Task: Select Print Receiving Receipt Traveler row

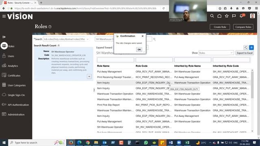Action: click(173, 77)
